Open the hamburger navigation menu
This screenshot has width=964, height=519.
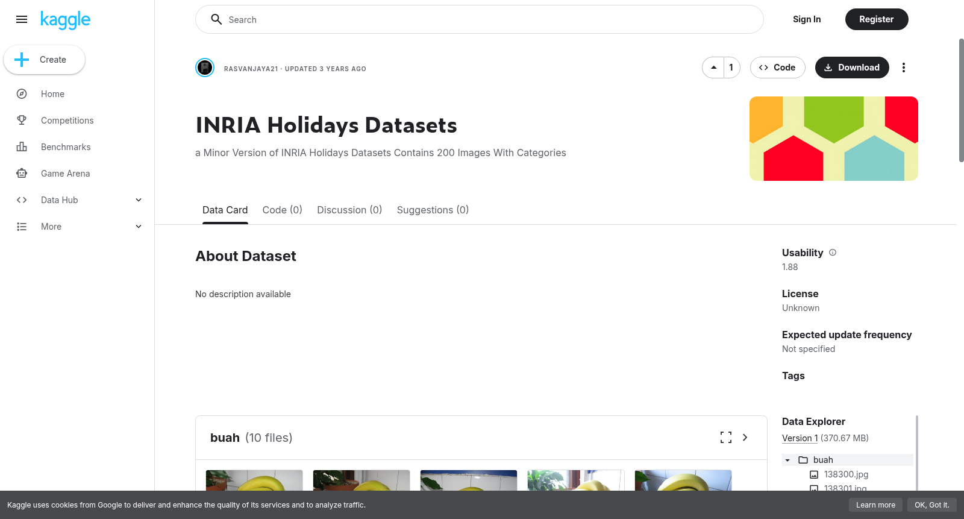tap(22, 19)
